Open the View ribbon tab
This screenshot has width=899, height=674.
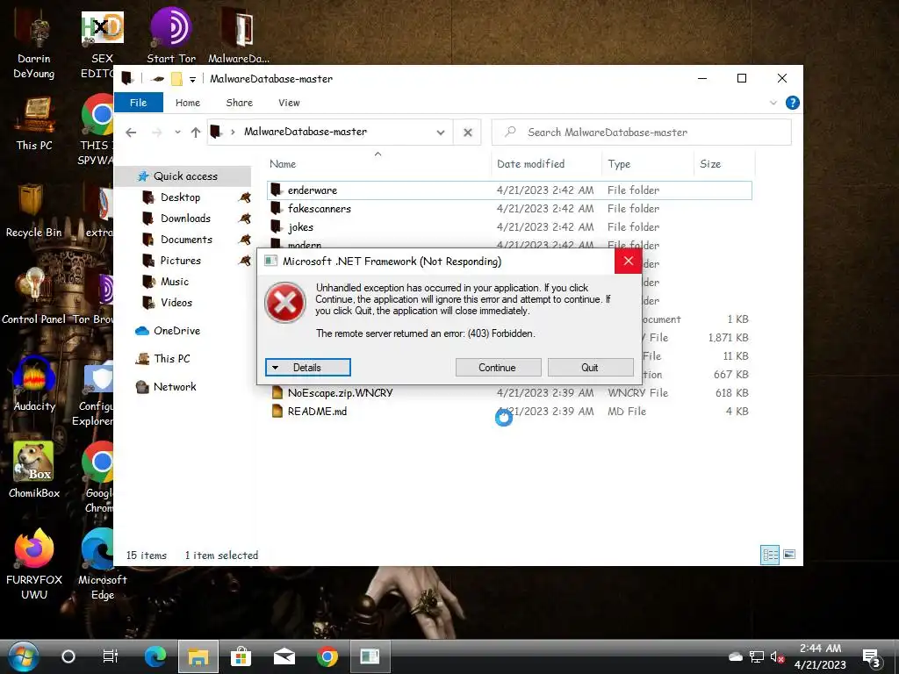tap(289, 103)
